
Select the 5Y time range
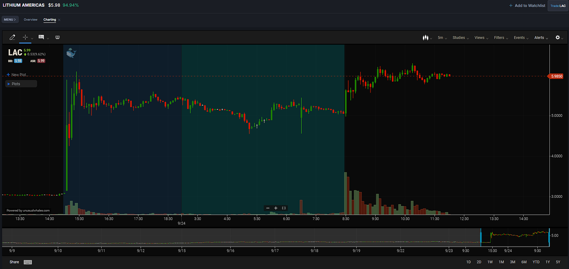tap(558, 262)
